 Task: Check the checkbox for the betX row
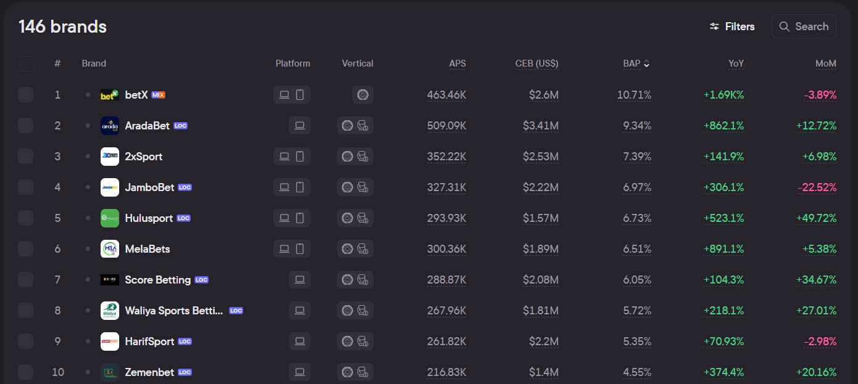click(26, 95)
